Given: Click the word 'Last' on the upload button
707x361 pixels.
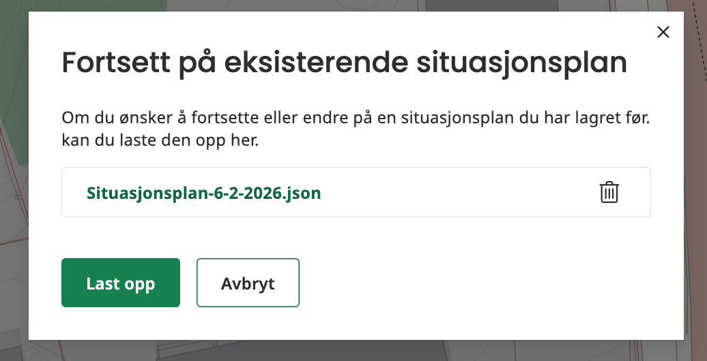Looking at the screenshot, I should point(102,283).
